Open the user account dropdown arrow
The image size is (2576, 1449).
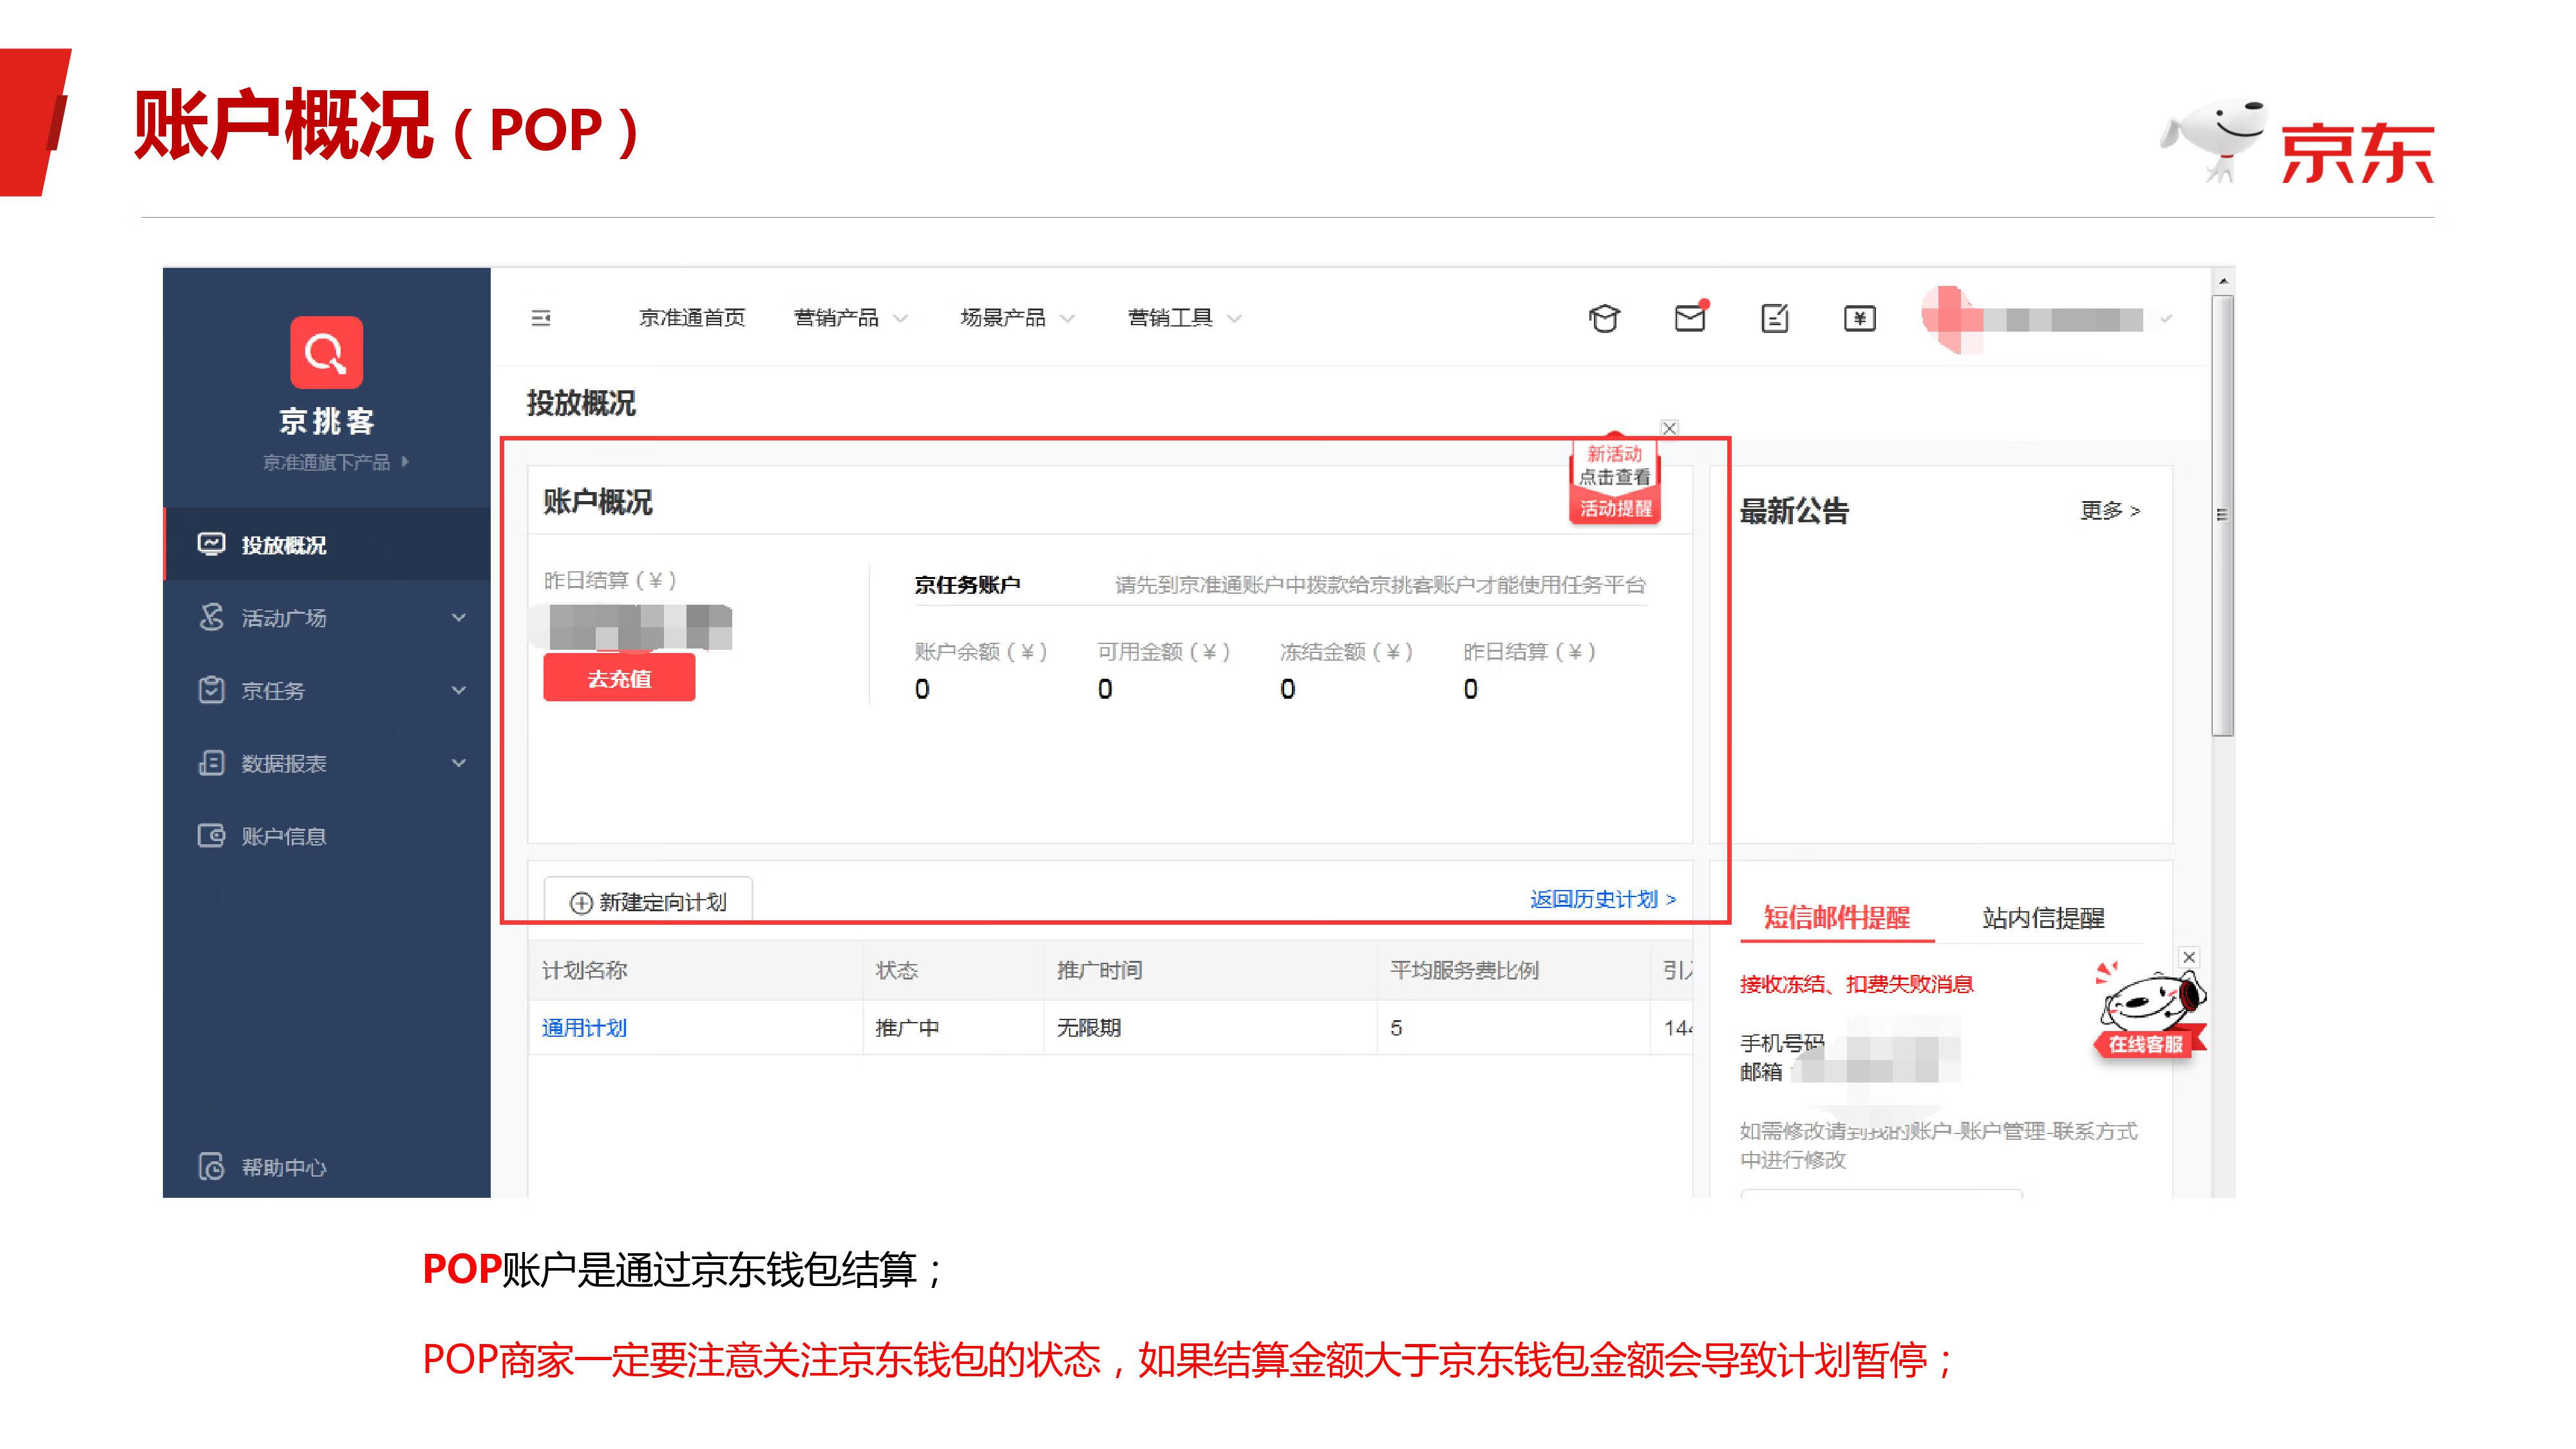pyautogui.click(x=2167, y=319)
